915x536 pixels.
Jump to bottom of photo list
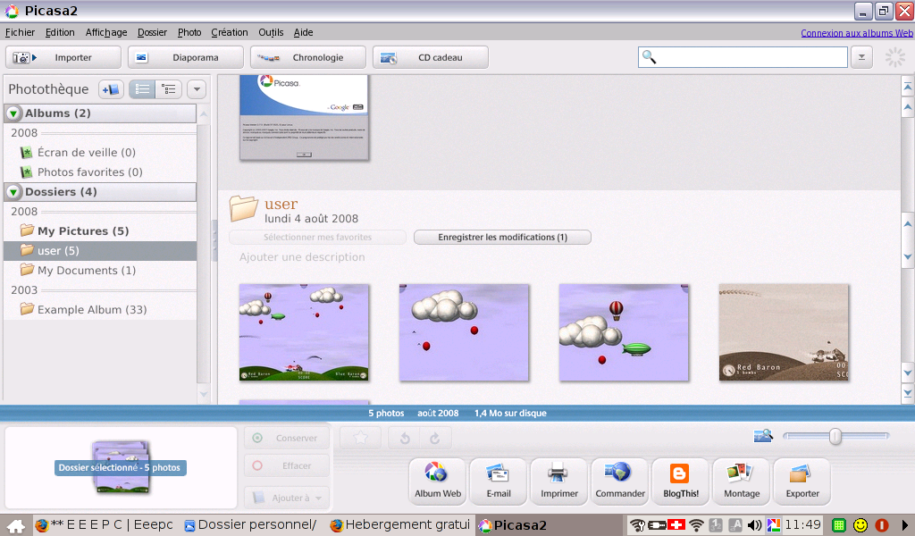[908, 394]
